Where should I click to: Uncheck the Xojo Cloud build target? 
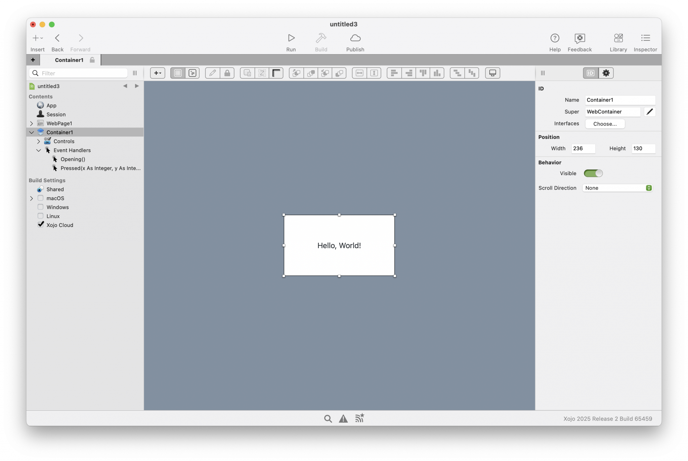point(41,225)
